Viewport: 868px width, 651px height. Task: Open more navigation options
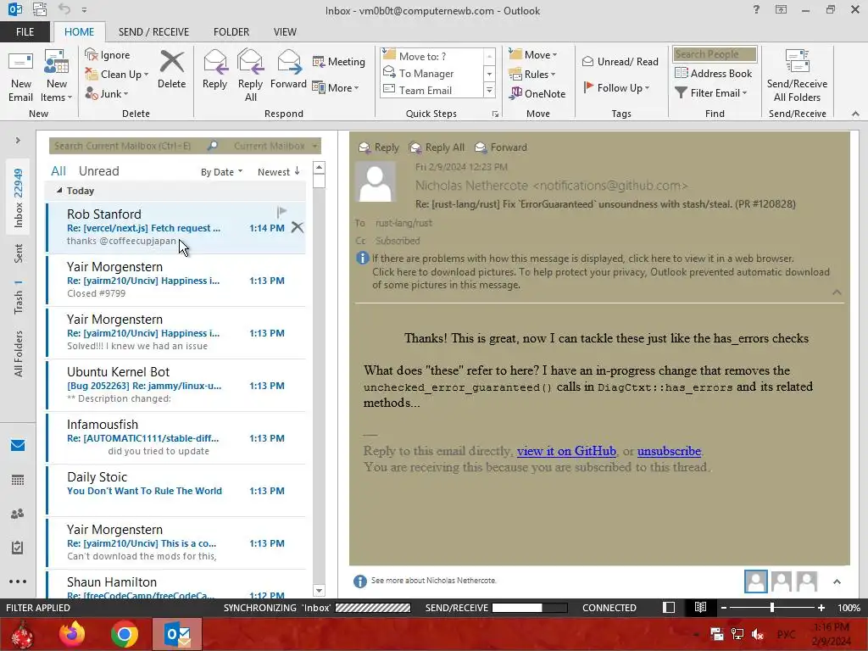(18, 581)
